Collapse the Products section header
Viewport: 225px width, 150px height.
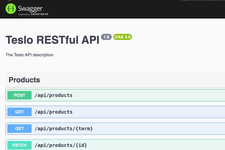point(24,80)
